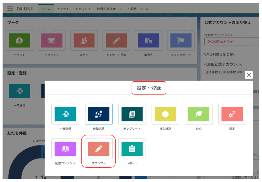Open the app launcher grid icon
Viewport: 262px width, 182px height.
coord(10,9)
